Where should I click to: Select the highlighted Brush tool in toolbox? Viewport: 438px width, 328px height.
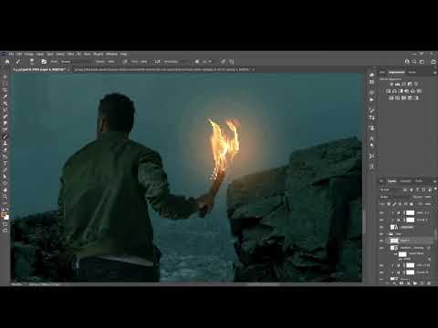pos(5,137)
